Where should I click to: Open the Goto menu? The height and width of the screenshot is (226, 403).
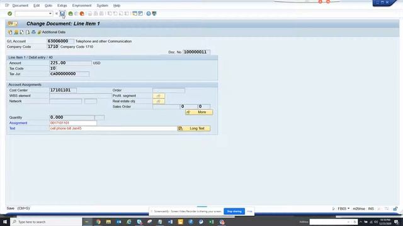[x=48, y=6]
